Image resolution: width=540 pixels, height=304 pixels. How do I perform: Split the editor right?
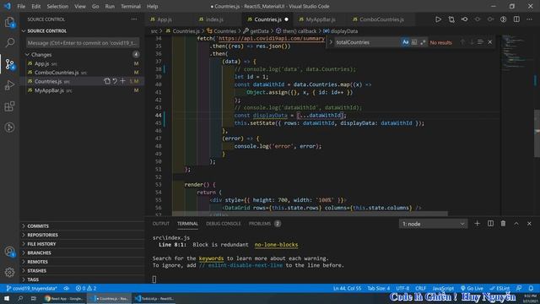click(x=516, y=19)
